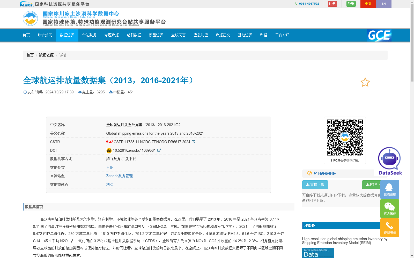Click 首页 in the breadcrumb
414x258 pixels.
(30, 55)
